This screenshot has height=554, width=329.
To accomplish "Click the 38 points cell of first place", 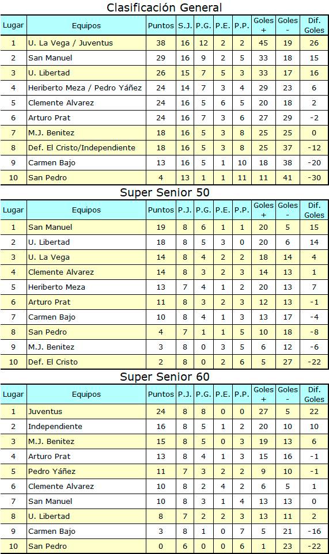I will 161,43.
